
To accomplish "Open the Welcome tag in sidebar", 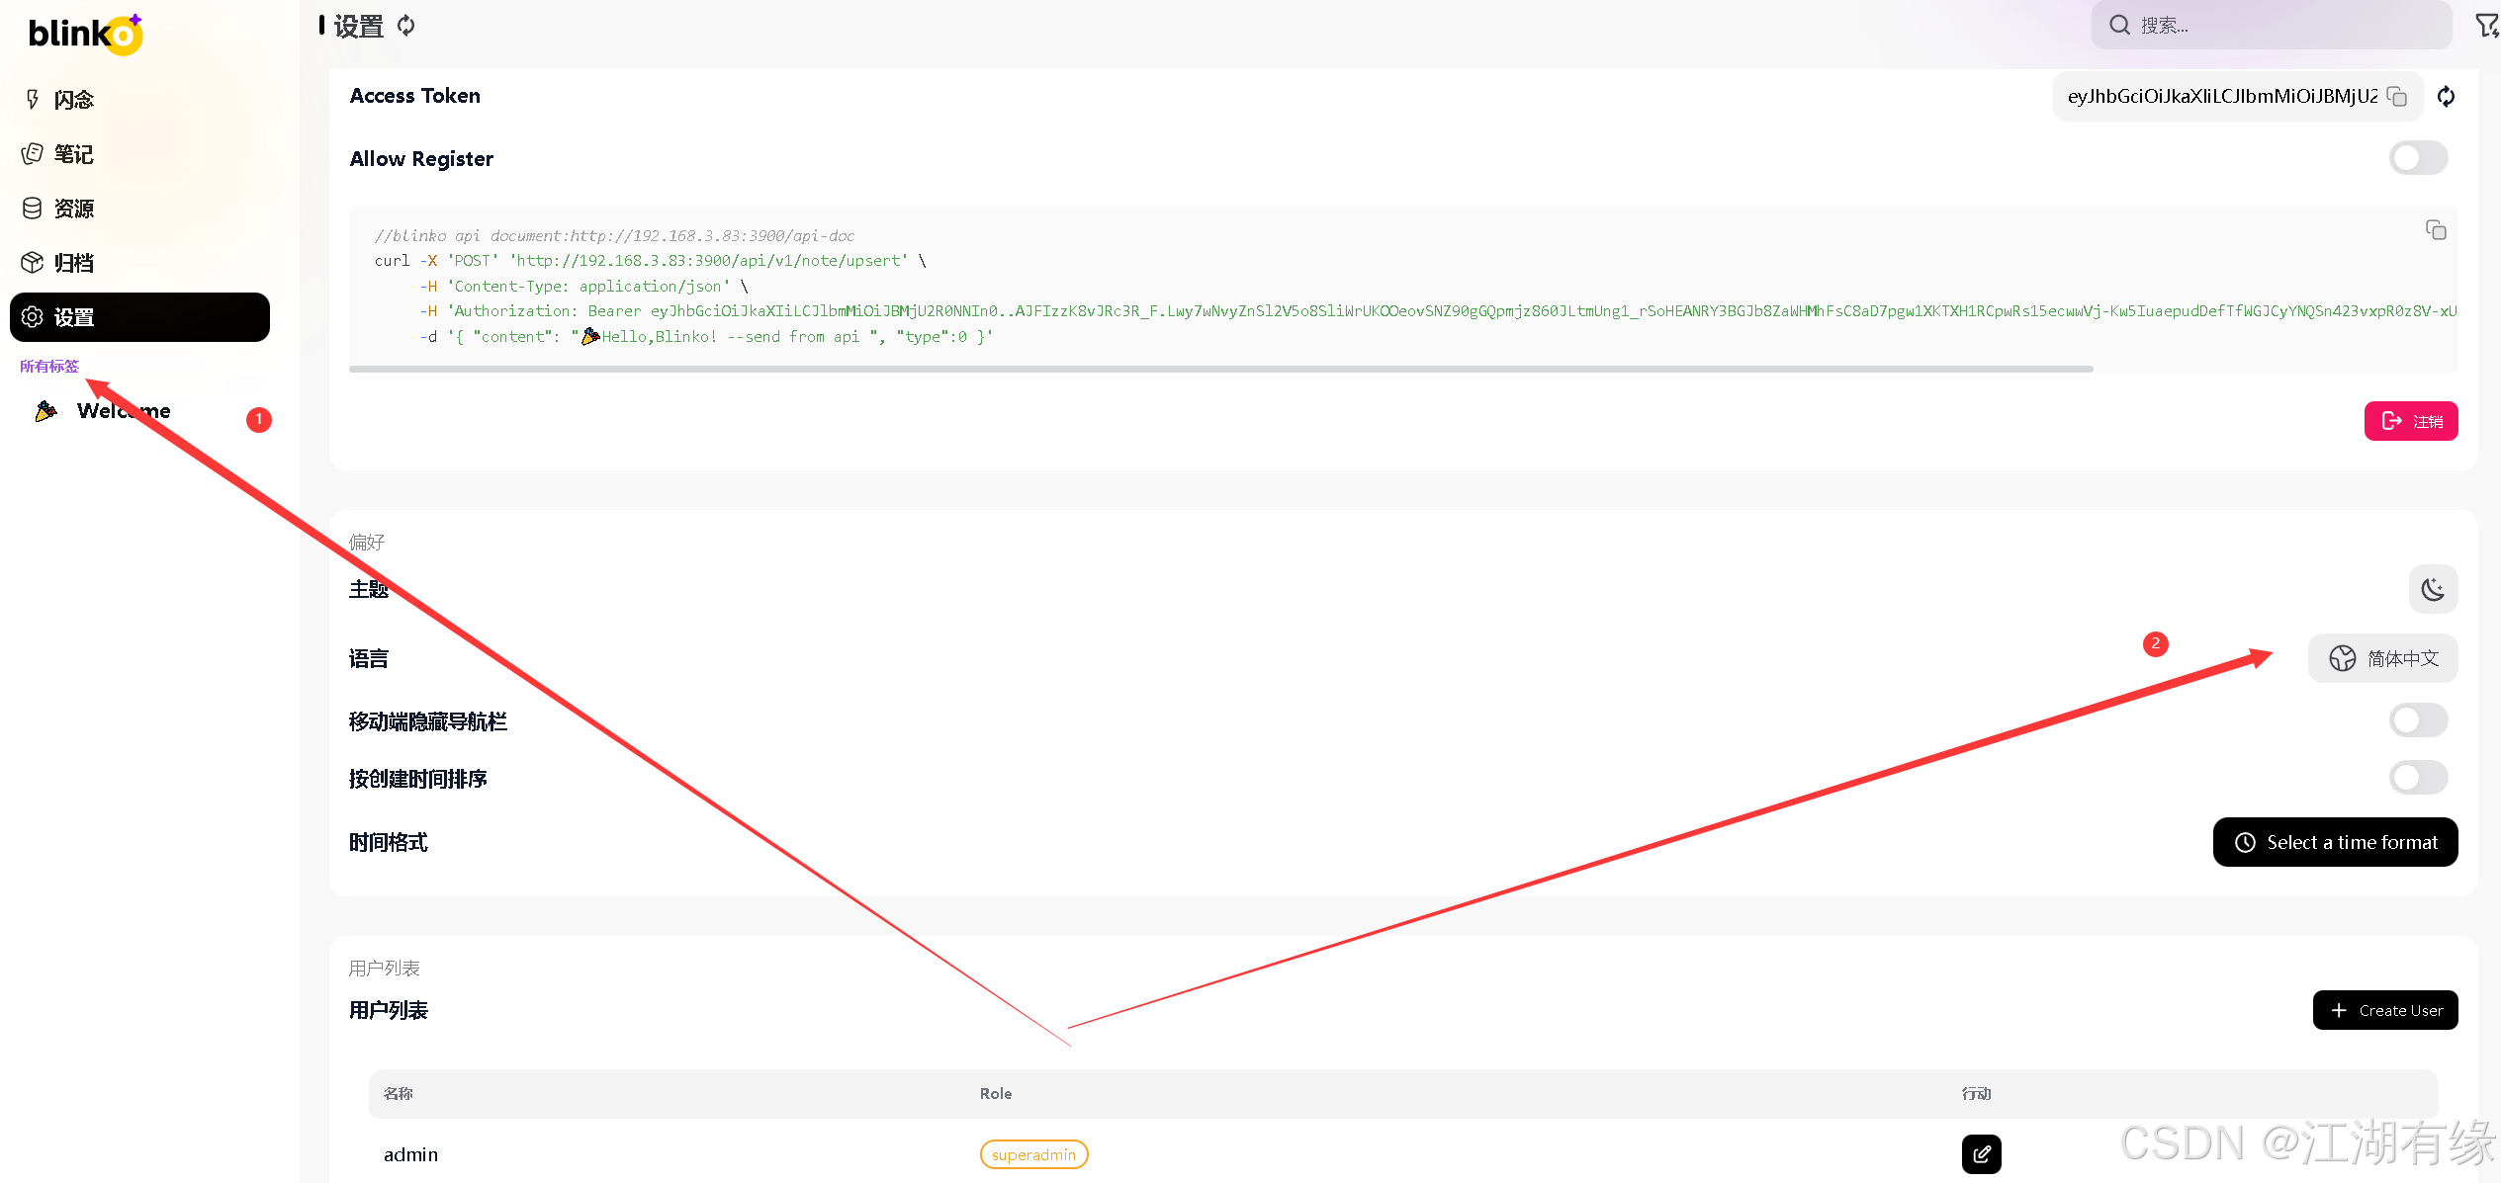I will (124, 411).
